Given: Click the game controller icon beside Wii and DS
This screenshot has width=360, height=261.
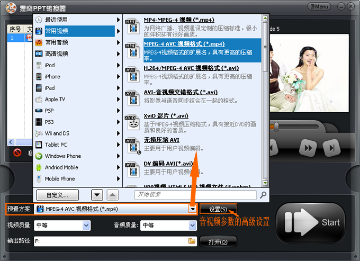Looking at the screenshot, I should [39, 133].
